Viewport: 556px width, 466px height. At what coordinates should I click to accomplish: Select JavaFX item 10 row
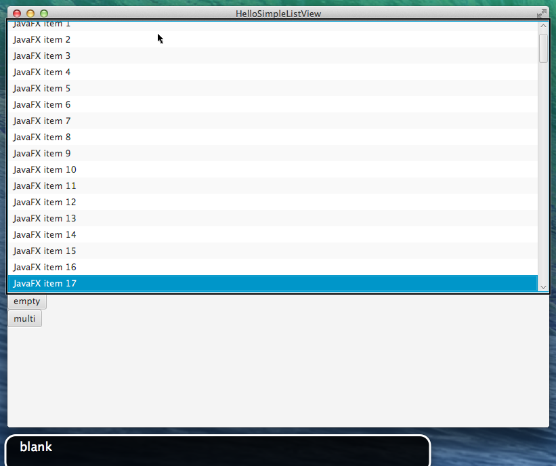tap(45, 169)
